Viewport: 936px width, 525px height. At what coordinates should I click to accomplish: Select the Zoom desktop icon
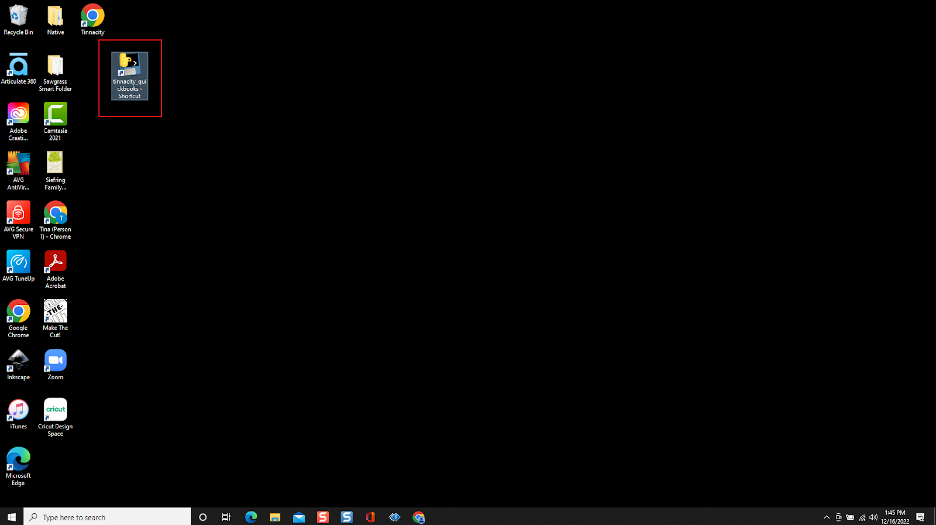pyautogui.click(x=56, y=365)
